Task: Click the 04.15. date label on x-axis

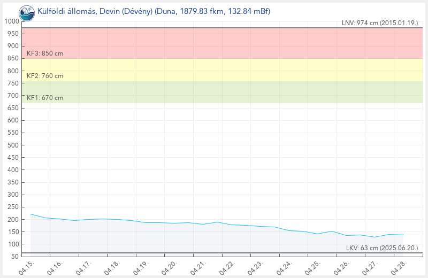Action: (x=26, y=267)
